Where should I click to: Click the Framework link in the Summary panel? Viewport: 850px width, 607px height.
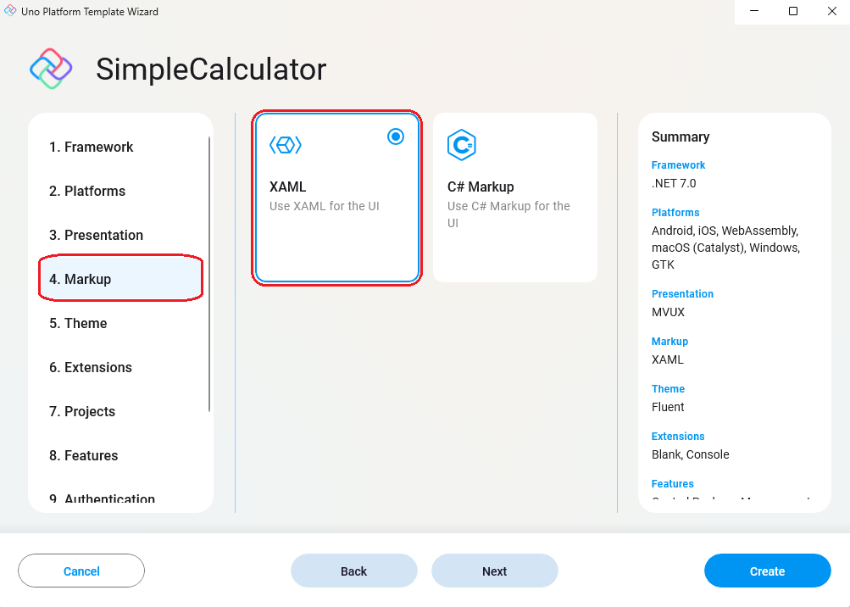(x=677, y=164)
